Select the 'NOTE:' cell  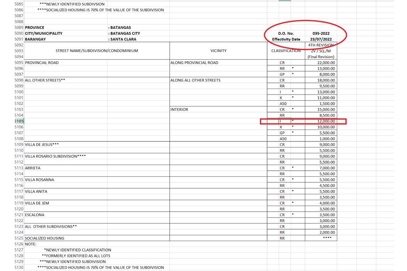(x=31, y=244)
